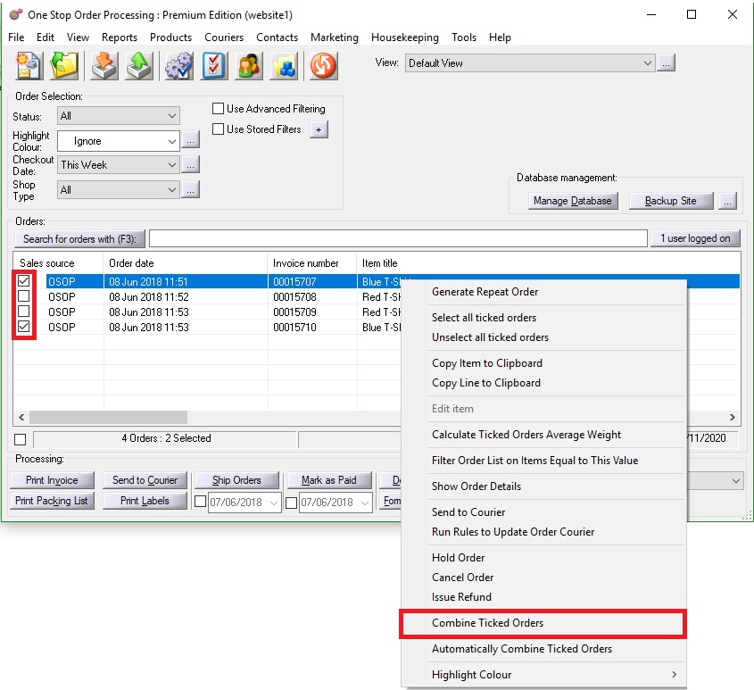Untick the checkbox for order 00015707
This screenshot has width=754, height=690.
pyautogui.click(x=23, y=281)
